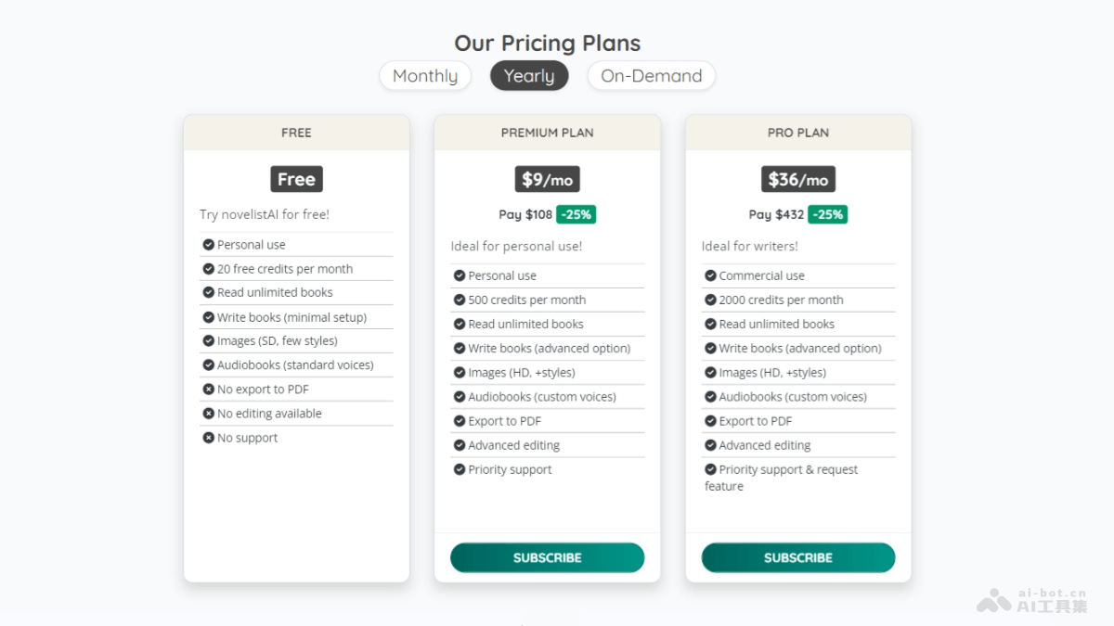Click the Free price badge

pyautogui.click(x=296, y=179)
